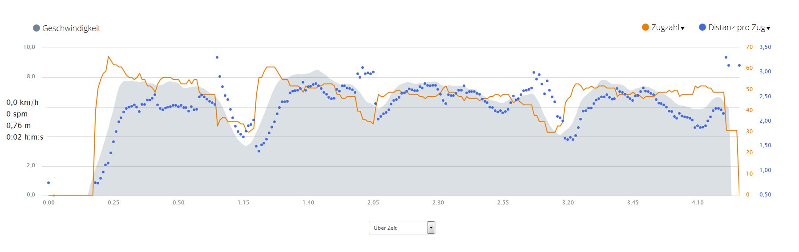Viewport: 799px width, 252px height.
Task: Click the 4:10 time axis label
Action: [698, 203]
